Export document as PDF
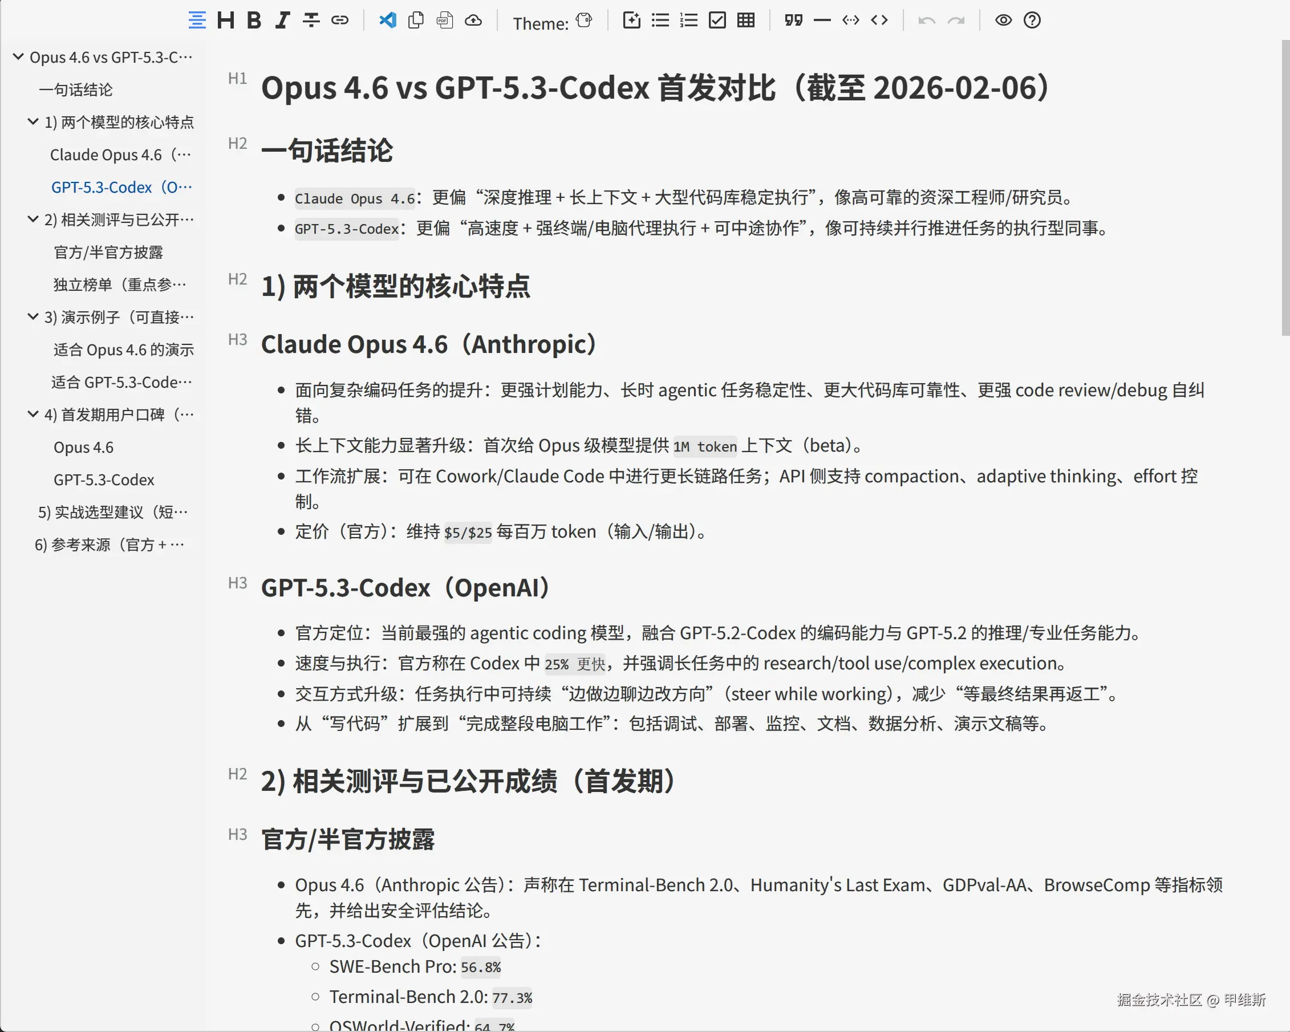Screen dimensions: 1290x1032 pyautogui.click(x=445, y=21)
